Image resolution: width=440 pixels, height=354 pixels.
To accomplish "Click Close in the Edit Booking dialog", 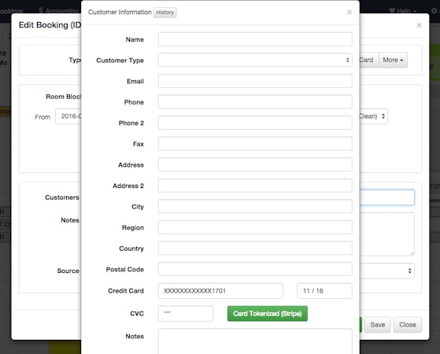I will tap(408, 325).
